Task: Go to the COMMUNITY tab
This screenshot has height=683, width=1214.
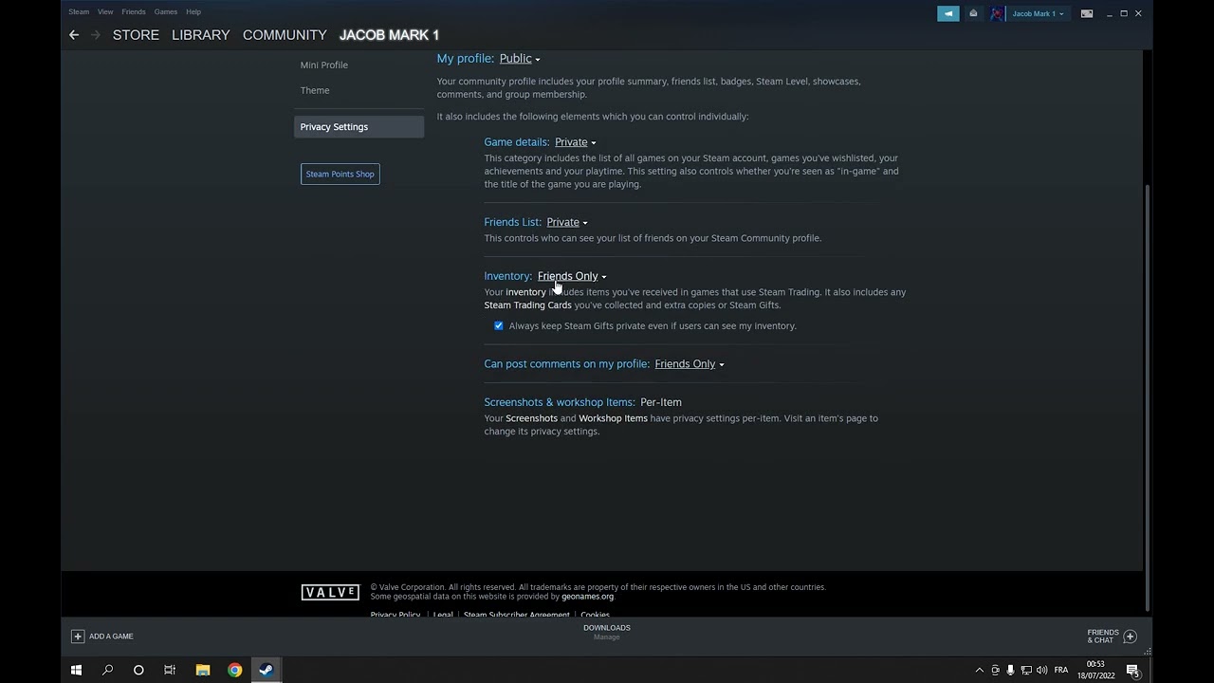Action: pos(285,35)
